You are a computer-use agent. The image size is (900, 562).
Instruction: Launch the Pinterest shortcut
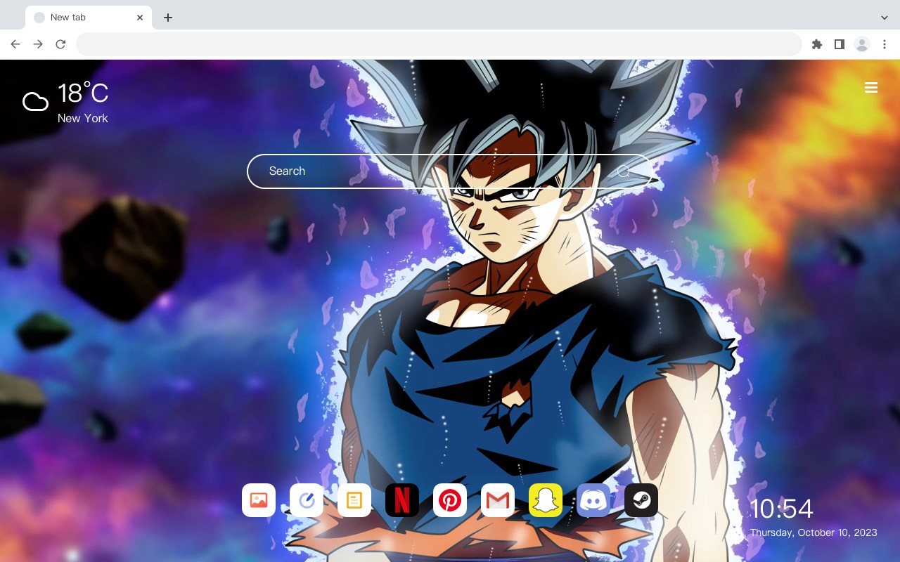pos(450,500)
